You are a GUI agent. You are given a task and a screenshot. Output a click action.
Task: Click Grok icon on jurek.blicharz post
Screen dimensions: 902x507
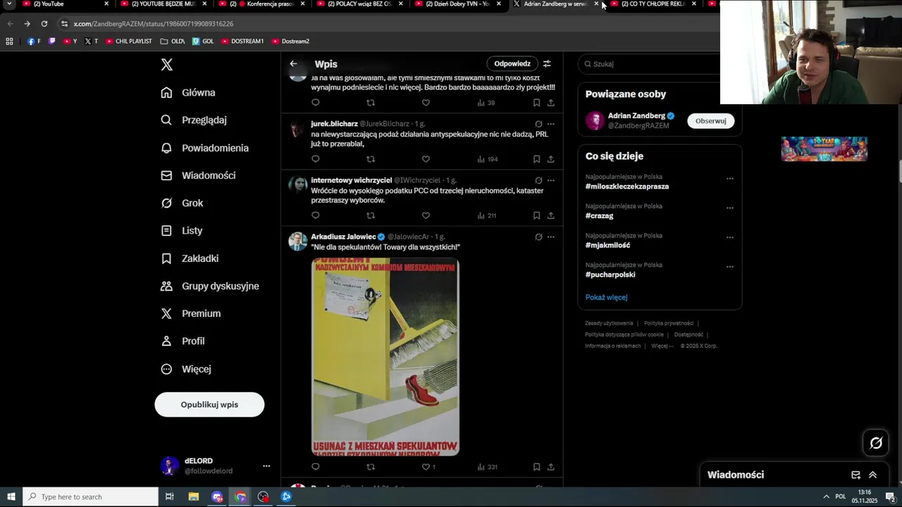(x=538, y=124)
